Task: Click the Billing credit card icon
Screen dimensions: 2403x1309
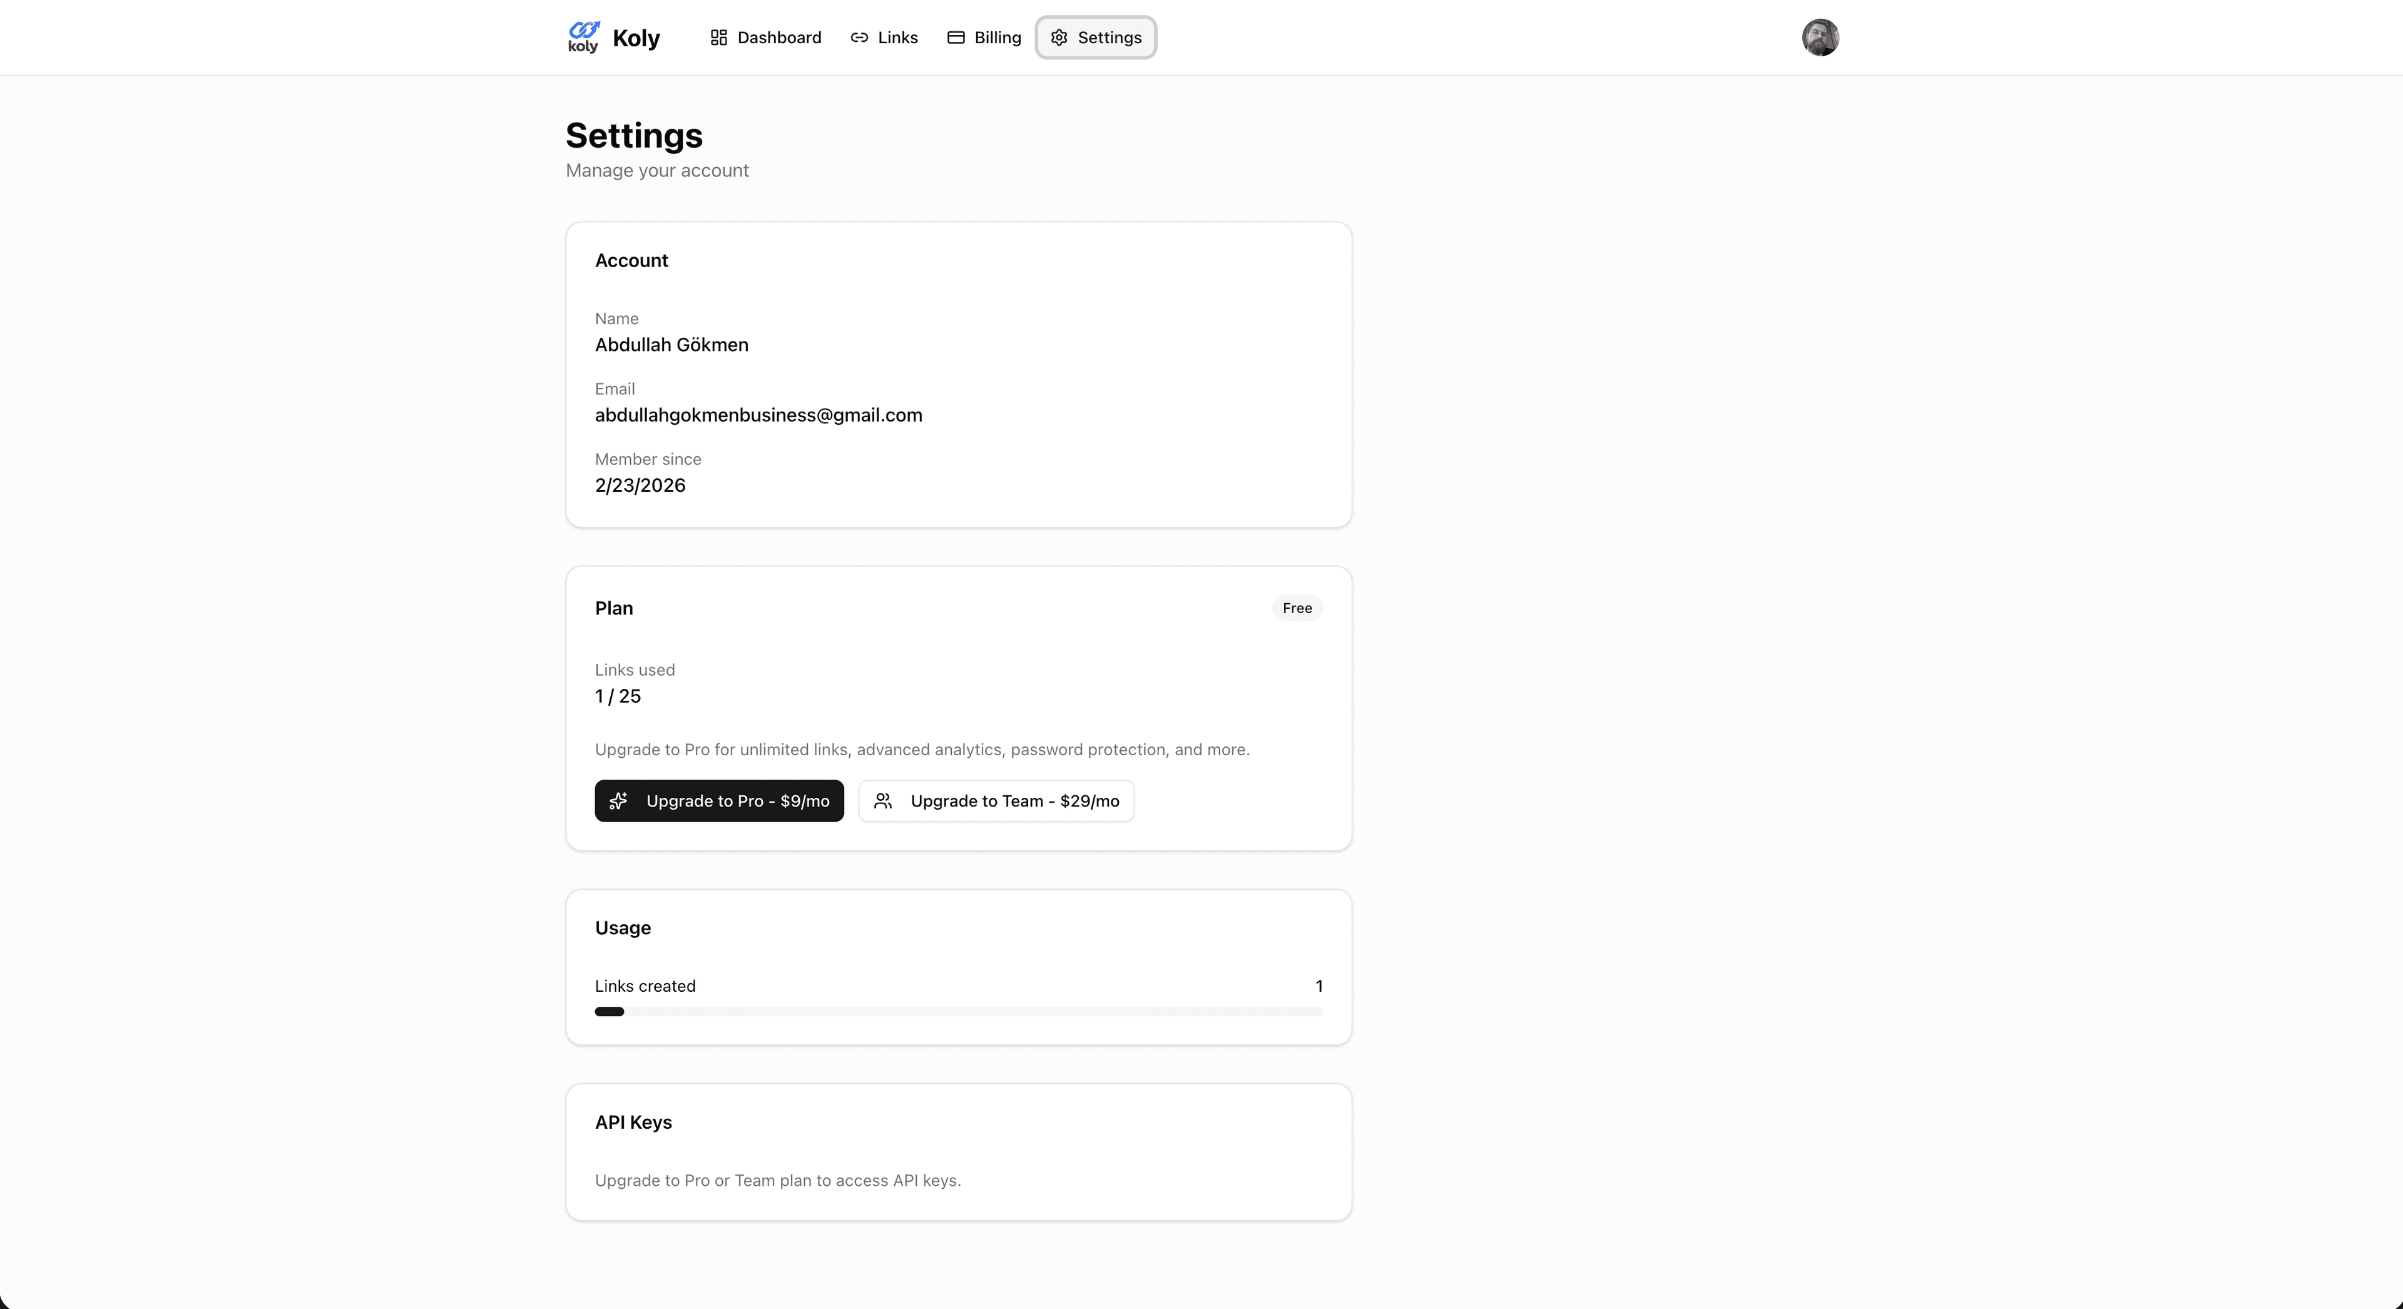Action: click(955, 38)
